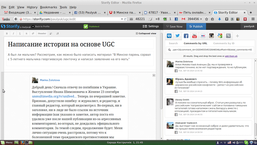This screenshot has height=145, width=257.
Task: Toggle italic text formatting
Action: coord(13,34)
